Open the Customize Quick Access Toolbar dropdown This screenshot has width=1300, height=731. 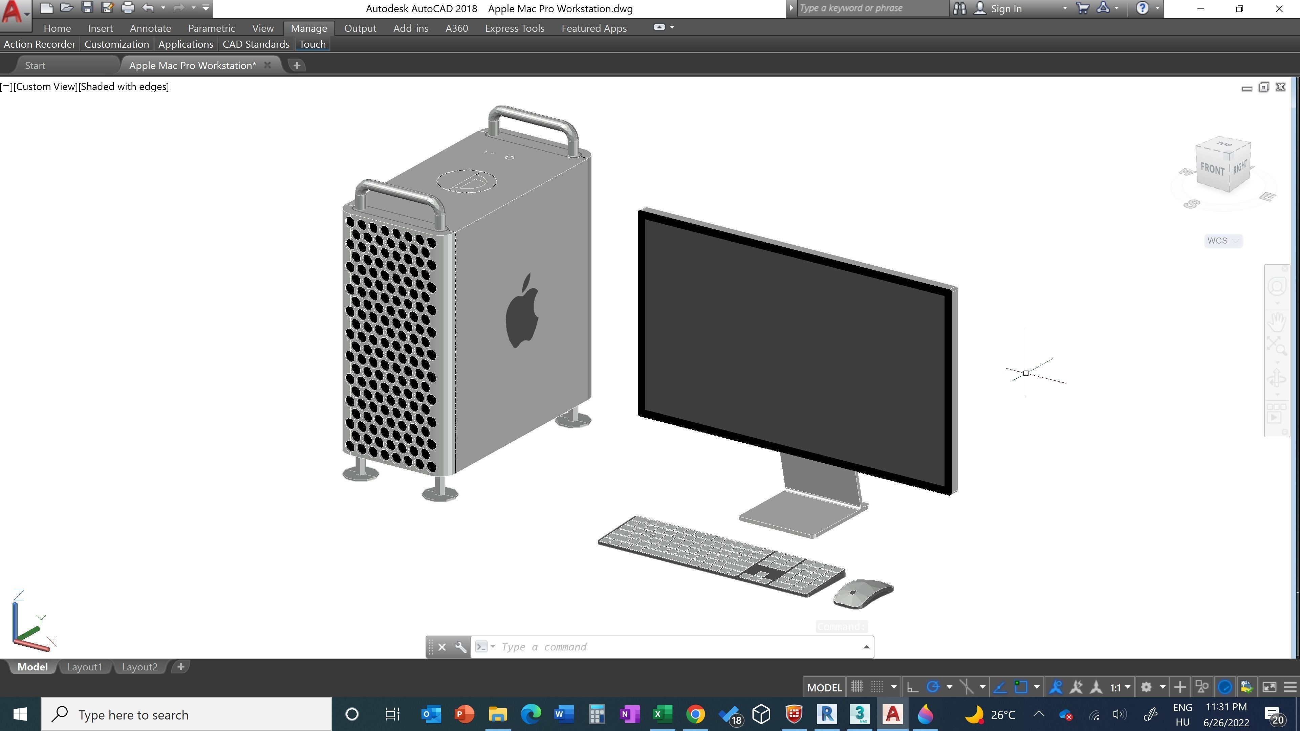coord(206,8)
